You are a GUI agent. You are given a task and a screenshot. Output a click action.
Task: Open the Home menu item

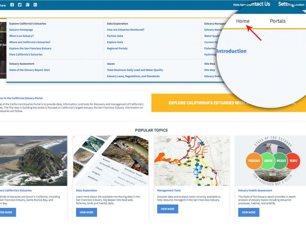(242, 21)
